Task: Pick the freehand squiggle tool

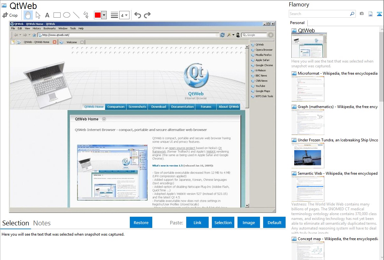Action: 86,15
